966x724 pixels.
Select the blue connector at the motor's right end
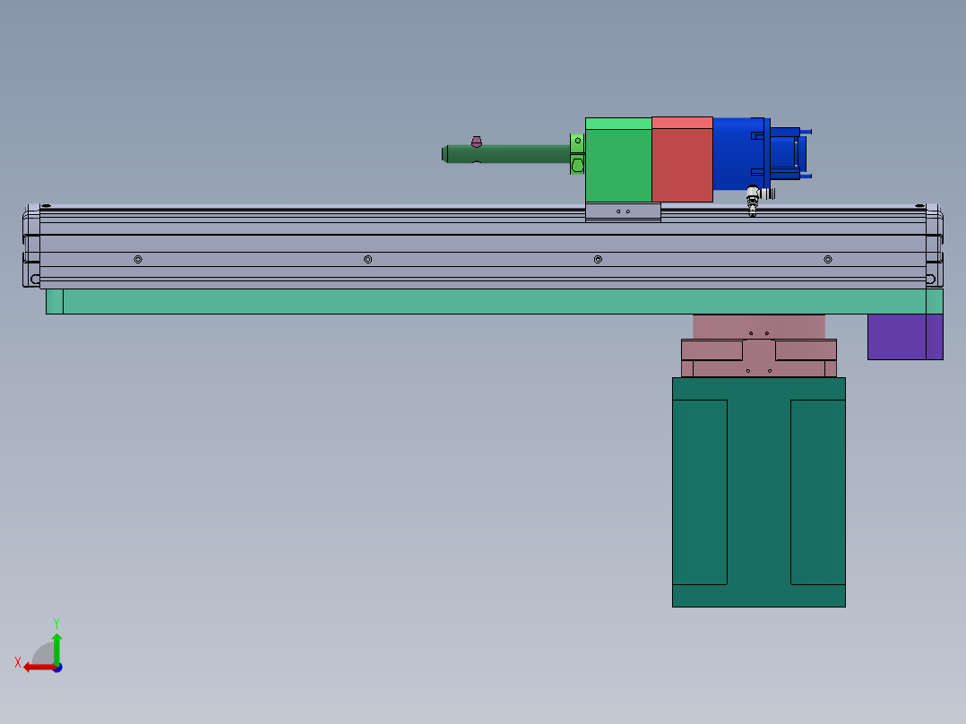point(789,154)
